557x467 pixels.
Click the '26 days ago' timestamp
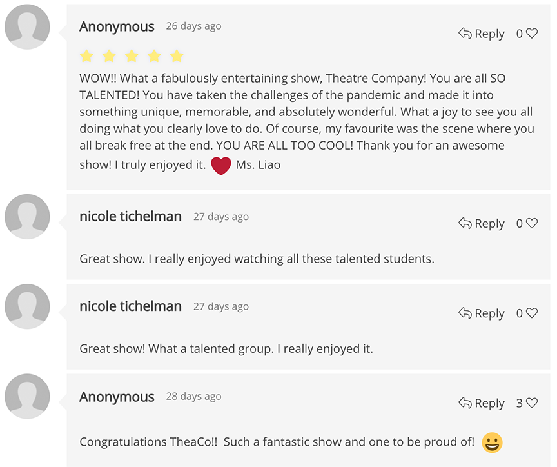(x=193, y=26)
